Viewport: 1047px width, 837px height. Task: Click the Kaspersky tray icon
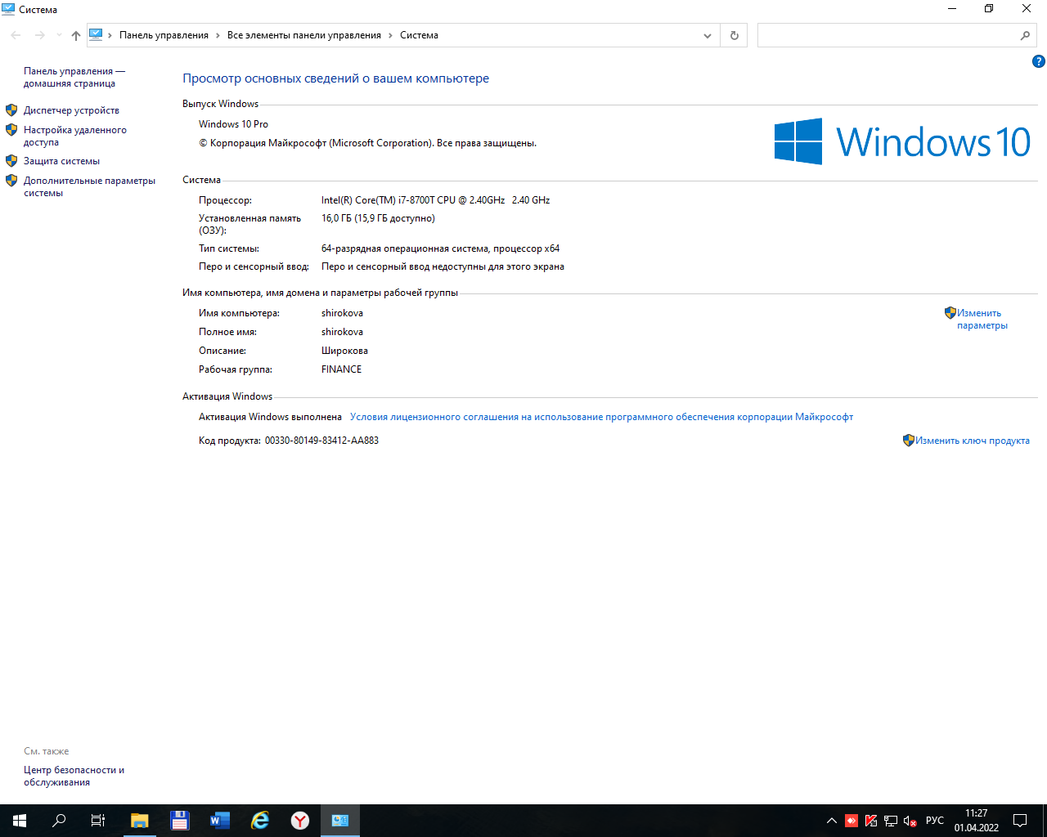871,821
